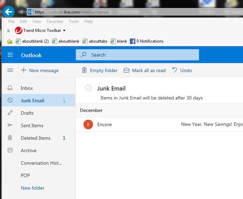Open the Archive folder
This screenshot has height=199, width=243.
click(38, 150)
